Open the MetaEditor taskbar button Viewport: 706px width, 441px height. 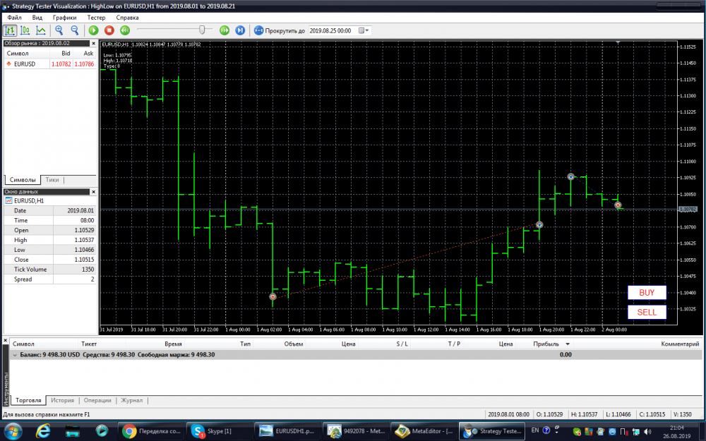coord(424,431)
